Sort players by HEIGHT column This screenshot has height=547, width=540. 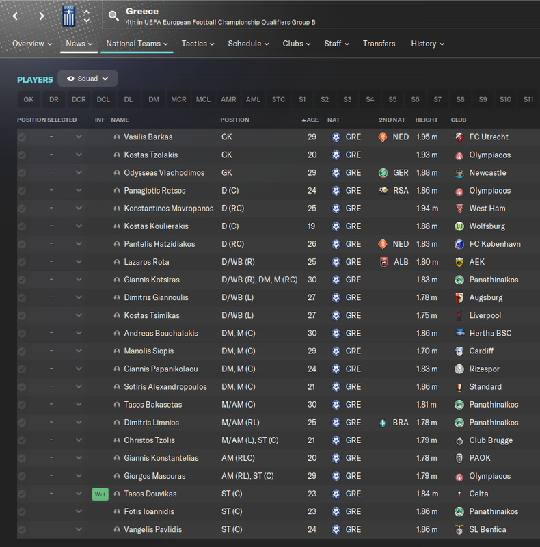tap(427, 120)
